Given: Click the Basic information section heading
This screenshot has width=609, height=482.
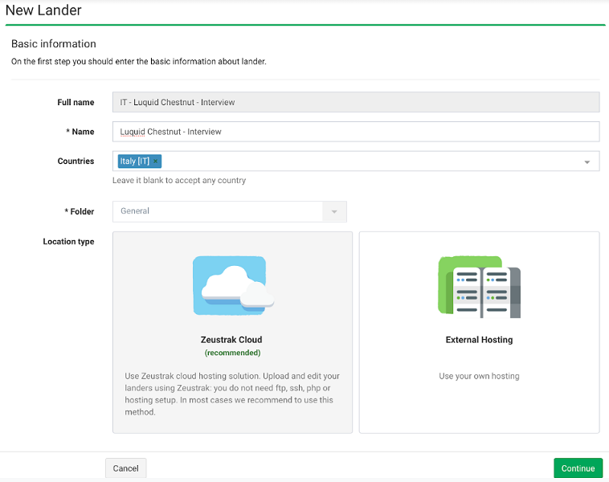Looking at the screenshot, I should 54,43.
